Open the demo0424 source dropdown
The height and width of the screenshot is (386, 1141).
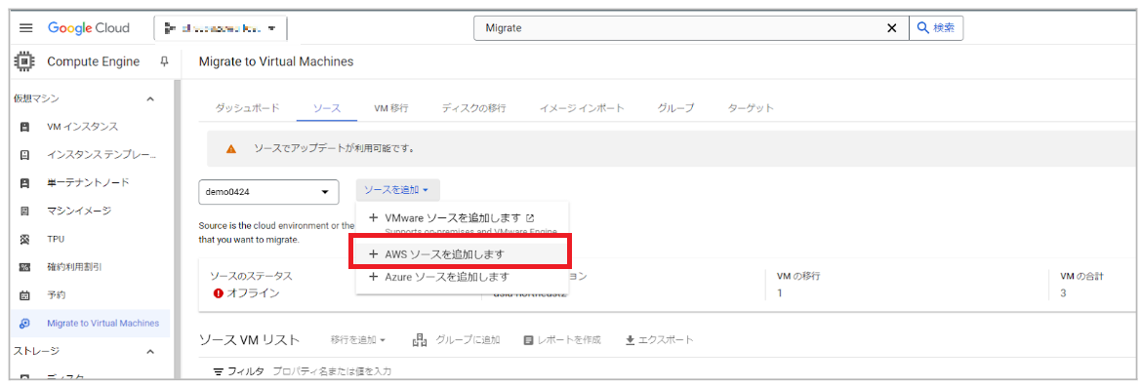pyautogui.click(x=268, y=192)
